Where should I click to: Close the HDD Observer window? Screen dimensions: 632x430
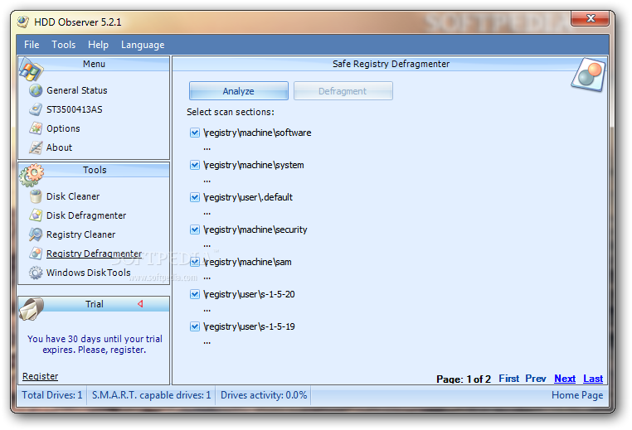[591, 18]
